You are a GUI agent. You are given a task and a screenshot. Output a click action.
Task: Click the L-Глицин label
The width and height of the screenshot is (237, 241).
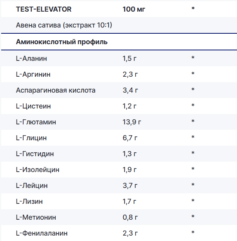click(32, 138)
